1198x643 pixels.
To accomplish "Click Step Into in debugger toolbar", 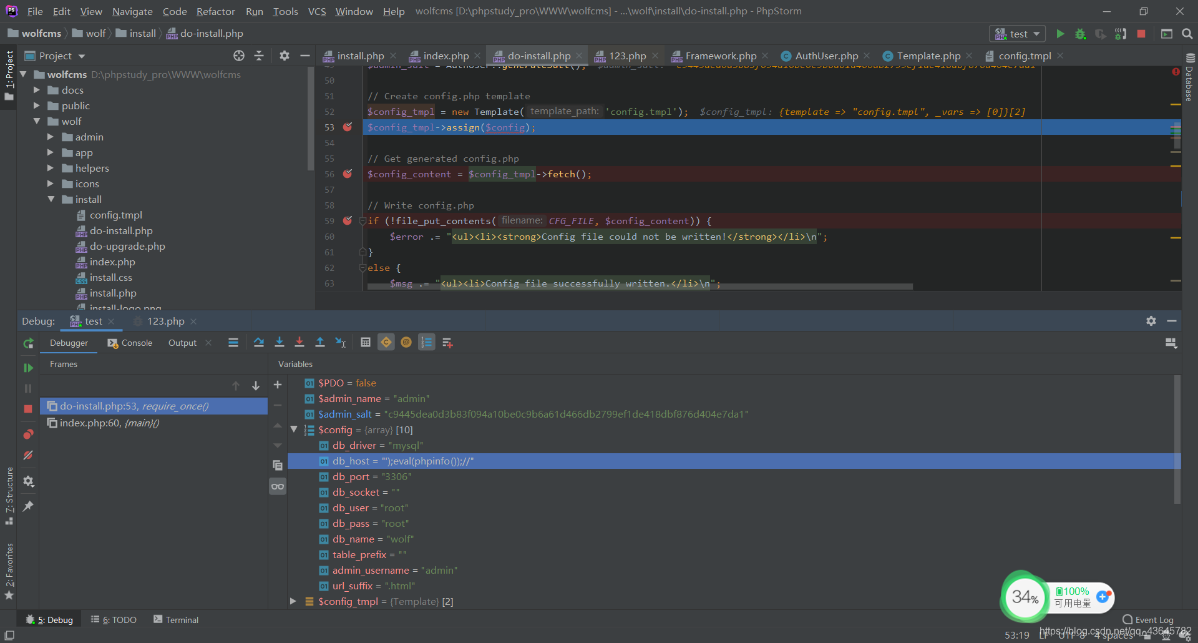I will [x=280, y=342].
